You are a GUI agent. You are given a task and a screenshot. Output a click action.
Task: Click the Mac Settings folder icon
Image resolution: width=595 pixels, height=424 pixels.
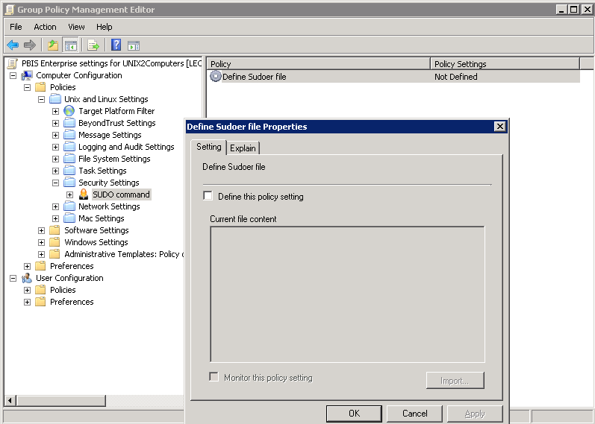click(69, 218)
